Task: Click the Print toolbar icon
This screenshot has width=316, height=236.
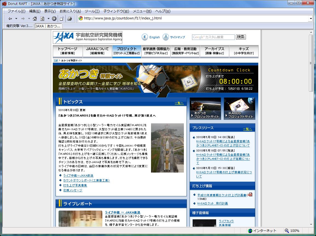Action: pos(69,19)
